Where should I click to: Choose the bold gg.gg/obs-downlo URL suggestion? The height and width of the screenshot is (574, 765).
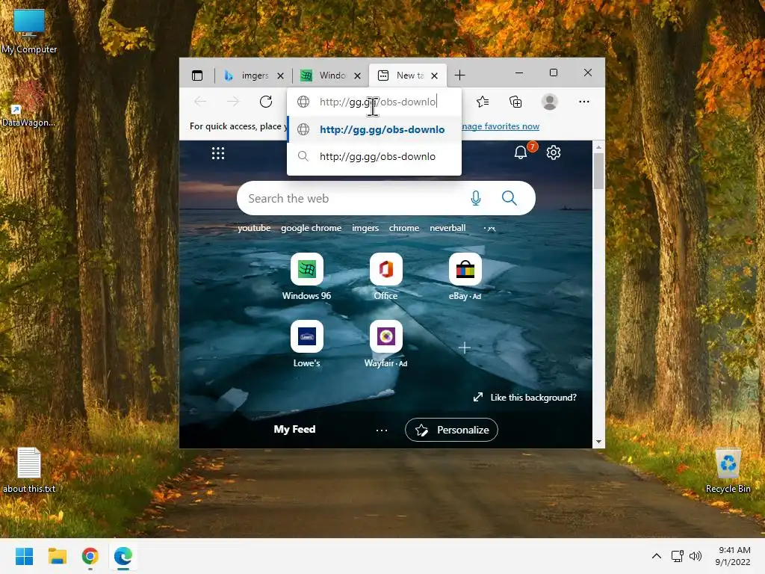click(374, 129)
